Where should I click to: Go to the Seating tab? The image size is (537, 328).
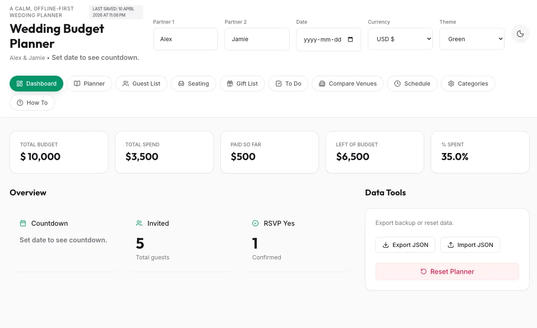[193, 84]
